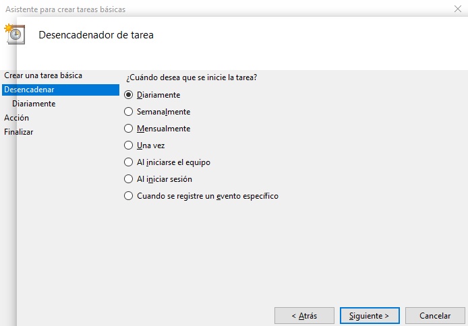The height and width of the screenshot is (326, 468).
Task: Close the basic task wizard window
Action: [458, 9]
